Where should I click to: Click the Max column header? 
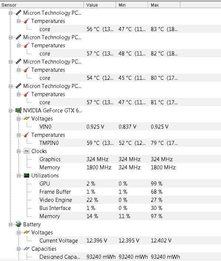164,5
